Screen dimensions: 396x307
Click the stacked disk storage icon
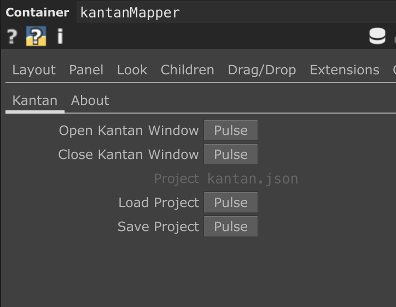coord(377,37)
